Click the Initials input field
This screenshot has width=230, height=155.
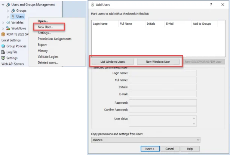click(163, 87)
